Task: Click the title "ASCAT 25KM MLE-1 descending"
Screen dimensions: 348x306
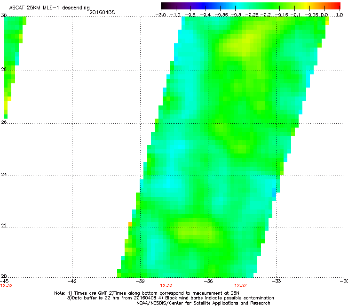Action: (x=49, y=8)
